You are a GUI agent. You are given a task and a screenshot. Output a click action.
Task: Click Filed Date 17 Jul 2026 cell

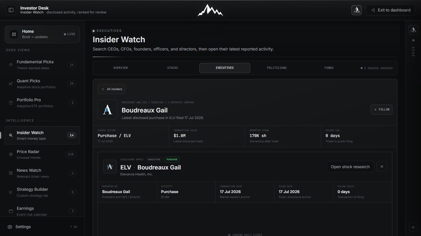click(304, 192)
